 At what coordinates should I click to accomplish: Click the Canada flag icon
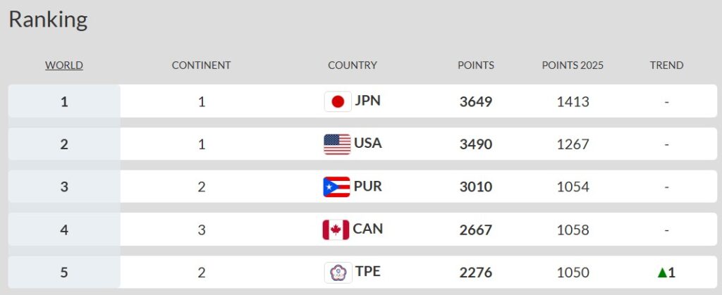pos(336,230)
